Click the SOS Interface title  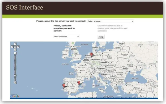point(24,7)
